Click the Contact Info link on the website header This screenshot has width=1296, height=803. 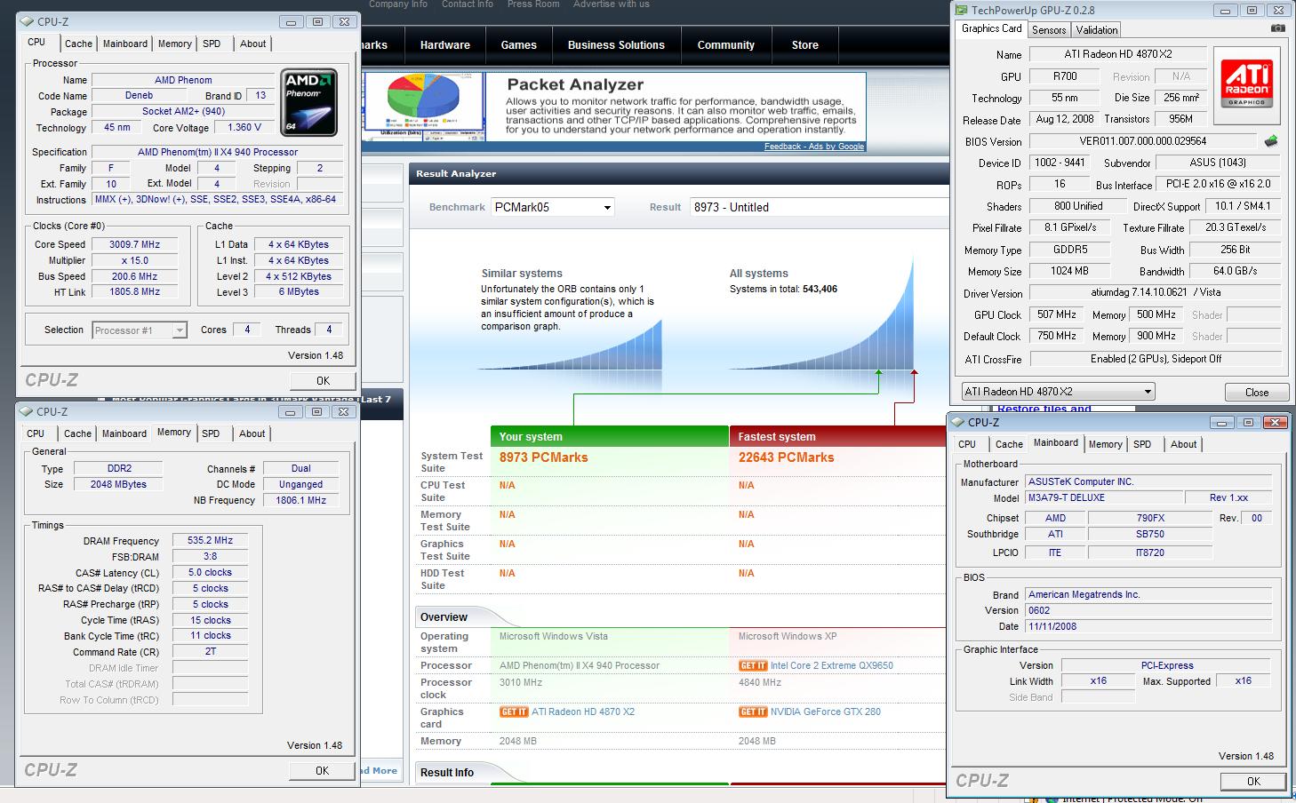click(468, 4)
